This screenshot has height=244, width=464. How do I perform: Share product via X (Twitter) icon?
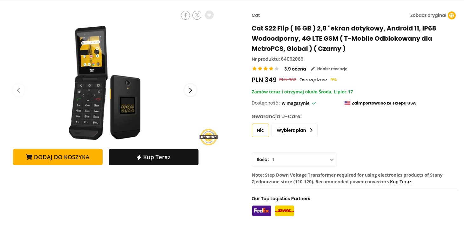[197, 15]
